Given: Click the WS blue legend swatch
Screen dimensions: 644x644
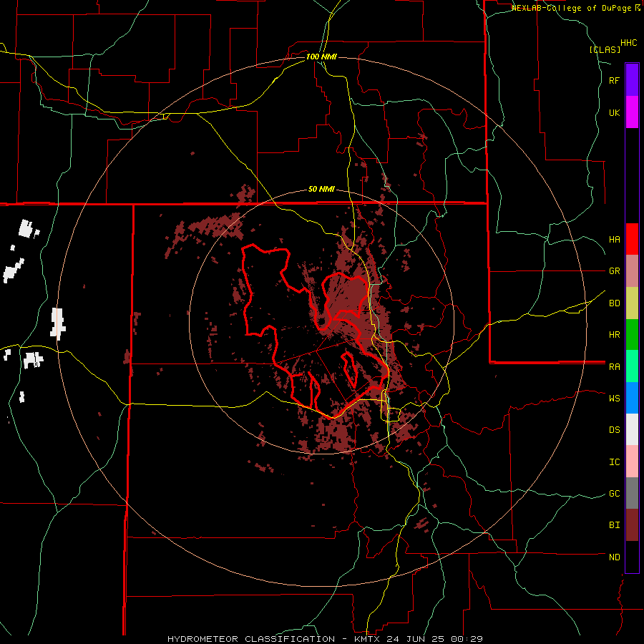Looking at the screenshot, I should coord(632,398).
